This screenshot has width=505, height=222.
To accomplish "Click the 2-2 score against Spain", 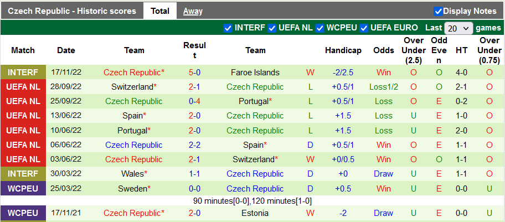I will [194, 145].
